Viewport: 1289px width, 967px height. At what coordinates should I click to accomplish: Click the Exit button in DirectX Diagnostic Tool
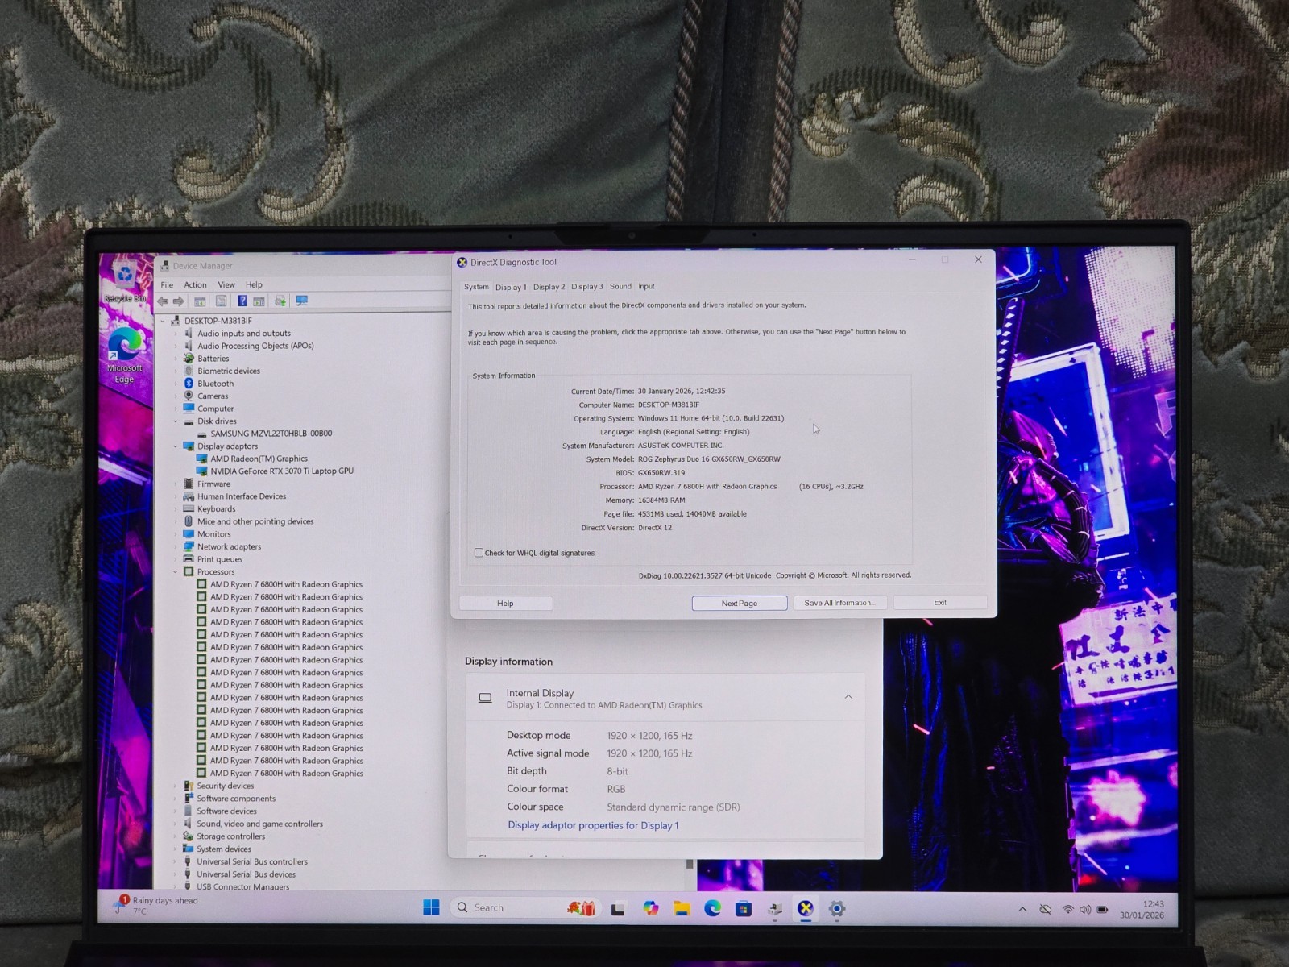(x=940, y=603)
